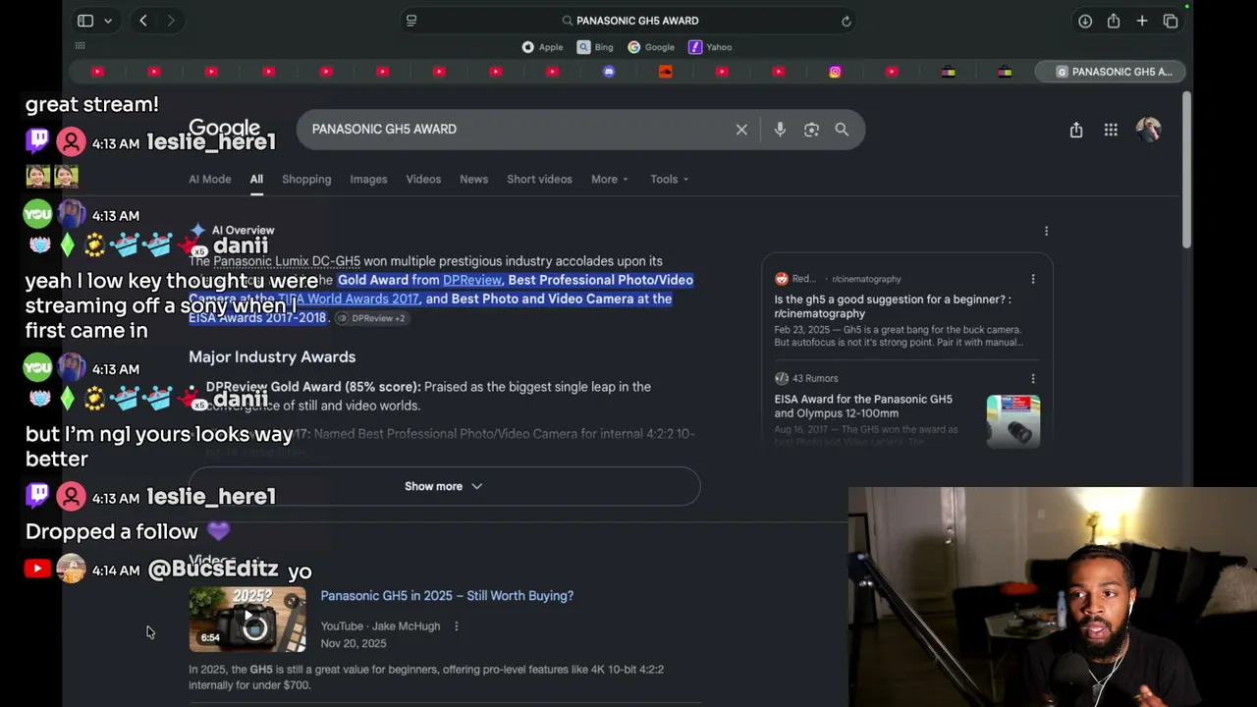Open the Yahoo favorites bookmark
The height and width of the screenshot is (707, 1257).
pyautogui.click(x=710, y=47)
